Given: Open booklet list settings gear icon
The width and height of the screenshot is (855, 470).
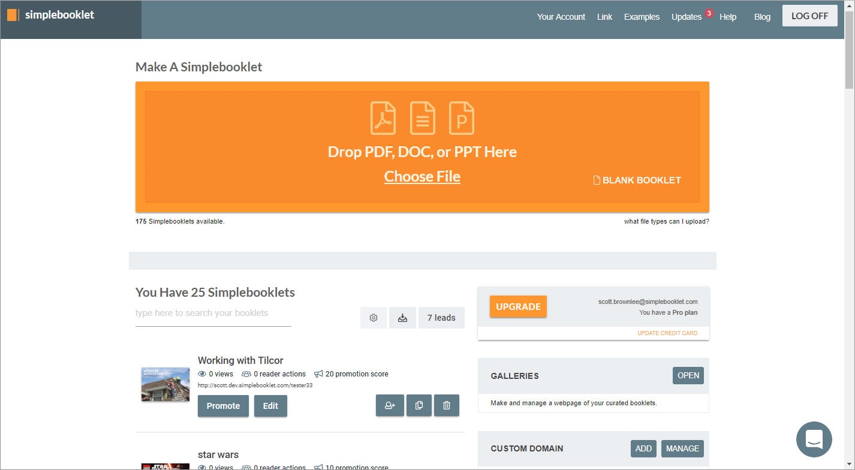Looking at the screenshot, I should tap(374, 318).
